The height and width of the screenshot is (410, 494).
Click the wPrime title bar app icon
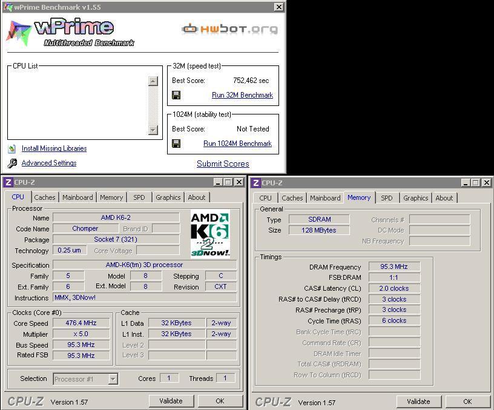point(7,7)
